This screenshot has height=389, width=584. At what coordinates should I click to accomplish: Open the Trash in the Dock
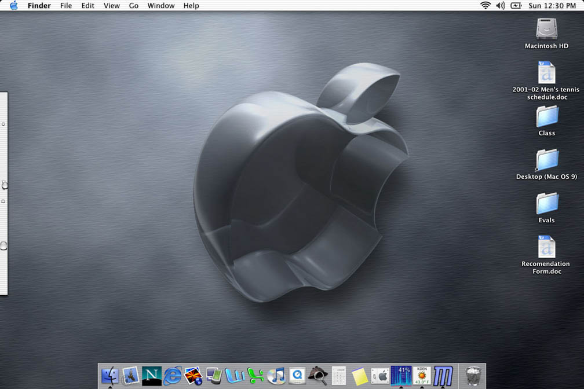tap(473, 376)
